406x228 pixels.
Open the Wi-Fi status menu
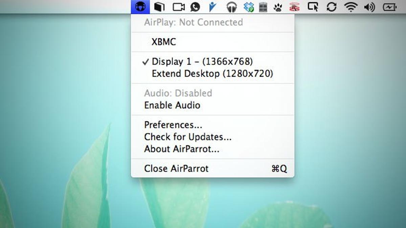click(x=351, y=7)
